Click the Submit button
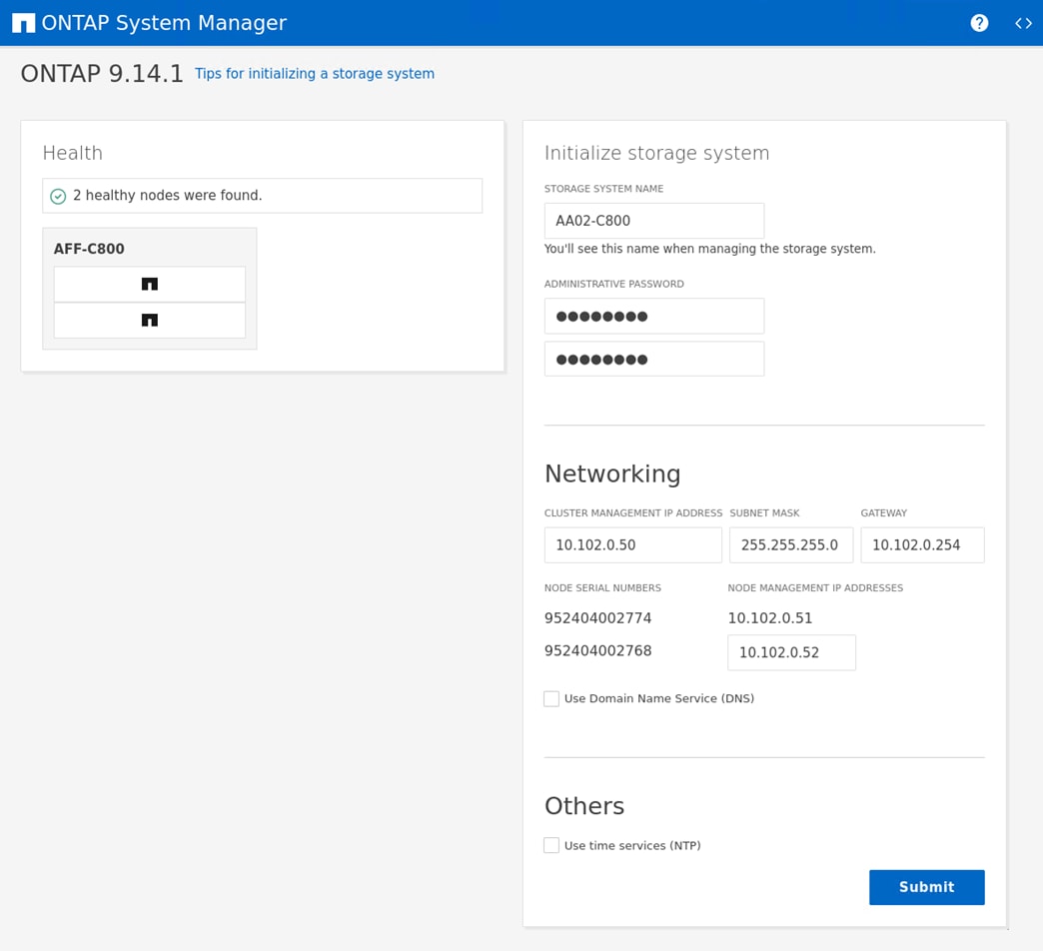Screen dimensions: 1043x951 pyautogui.click(x=926, y=887)
